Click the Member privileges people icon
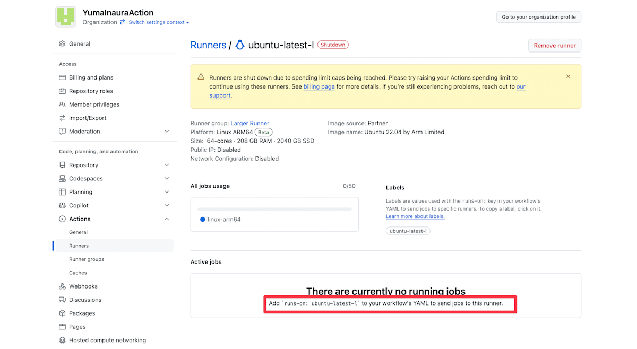 (62, 104)
